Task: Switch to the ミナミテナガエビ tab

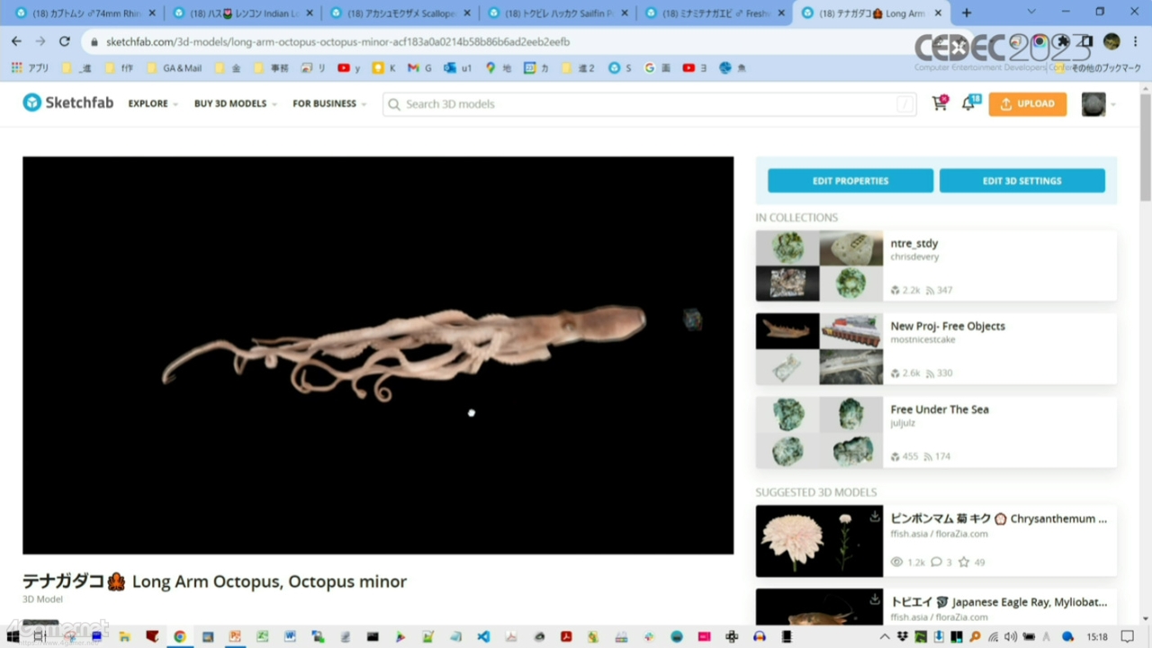Action: click(x=715, y=13)
